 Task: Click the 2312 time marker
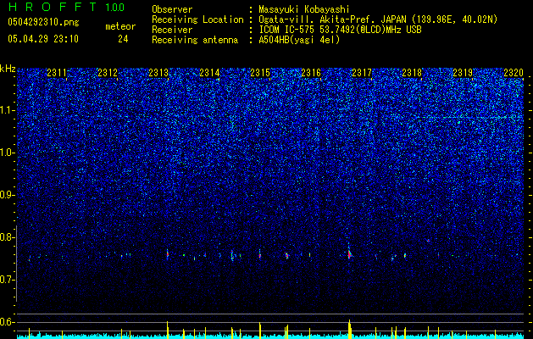[108, 72]
